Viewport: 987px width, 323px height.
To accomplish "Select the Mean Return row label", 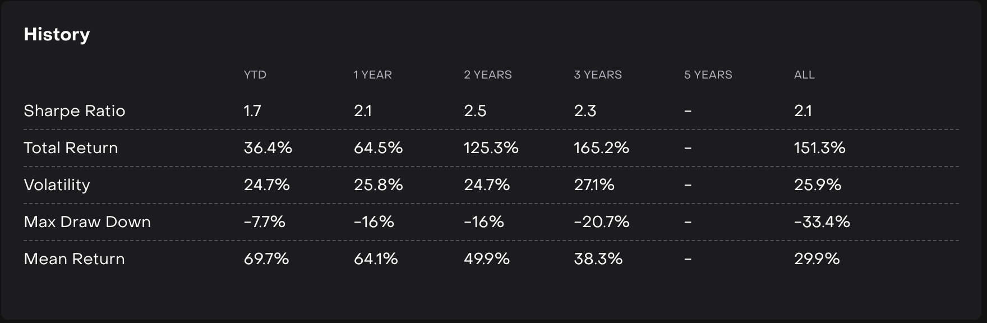I will [x=74, y=259].
